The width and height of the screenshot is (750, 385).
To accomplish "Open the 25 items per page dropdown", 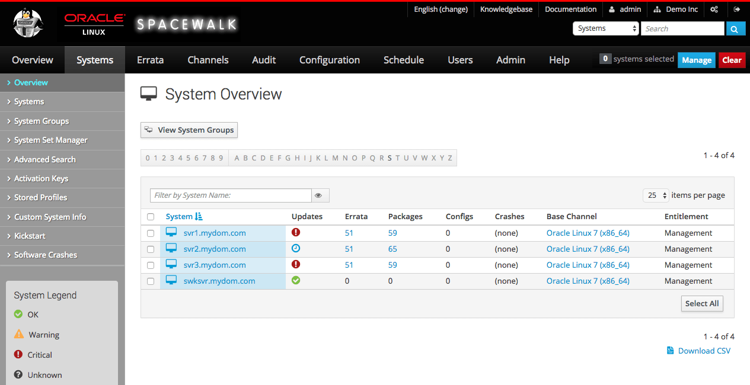I will pyautogui.click(x=656, y=195).
